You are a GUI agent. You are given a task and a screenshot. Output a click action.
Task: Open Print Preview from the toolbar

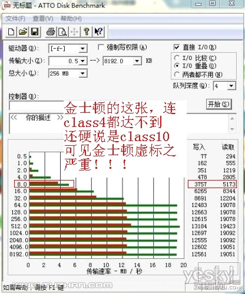coord(62,32)
